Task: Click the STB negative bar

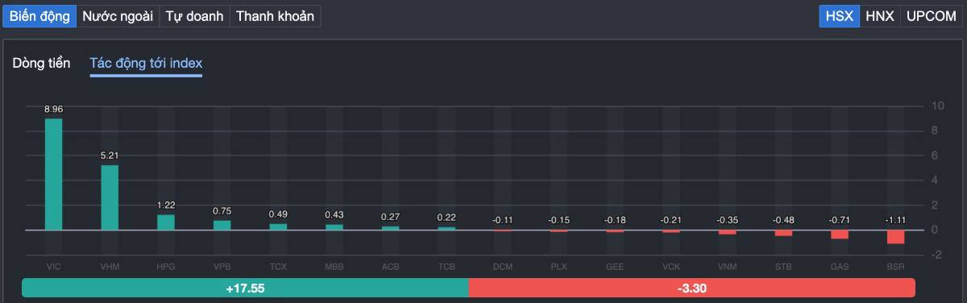Action: [x=783, y=233]
